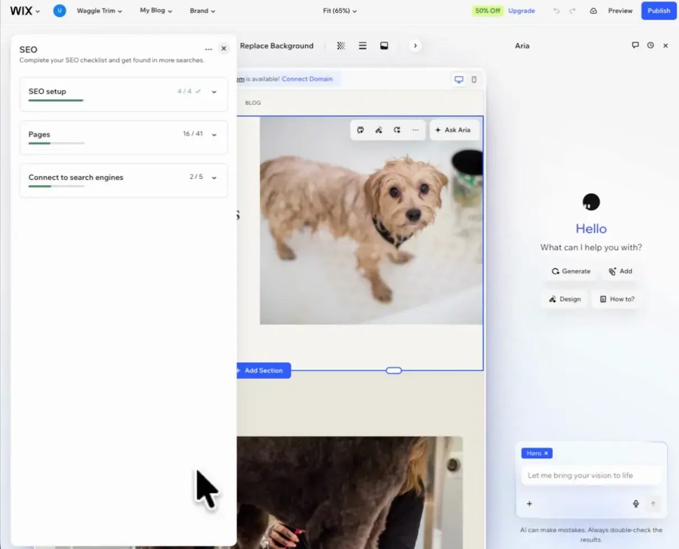The image size is (679, 549).
Task: Click the undo arrow icon
Action: coord(556,11)
